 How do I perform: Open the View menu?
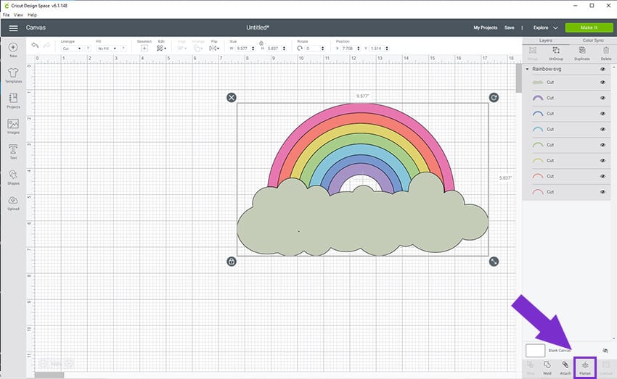(x=18, y=15)
